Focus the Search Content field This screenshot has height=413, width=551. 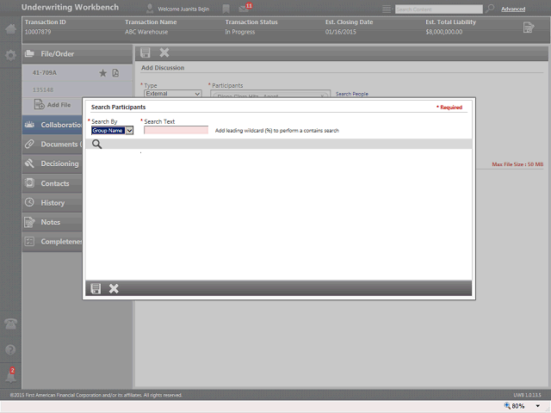click(x=438, y=9)
